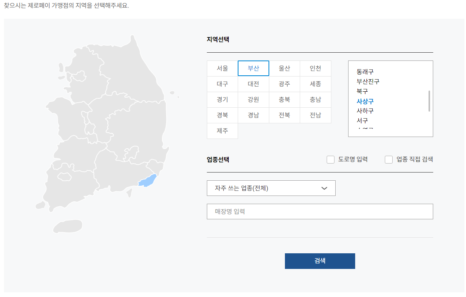This screenshot has height=297, width=466.
Task: Enable the 도로명 입력 checkbox
Action: 331,160
